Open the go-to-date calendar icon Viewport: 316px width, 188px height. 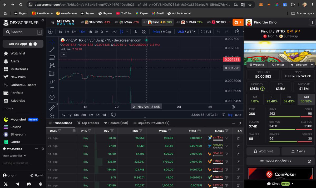(x=113, y=115)
